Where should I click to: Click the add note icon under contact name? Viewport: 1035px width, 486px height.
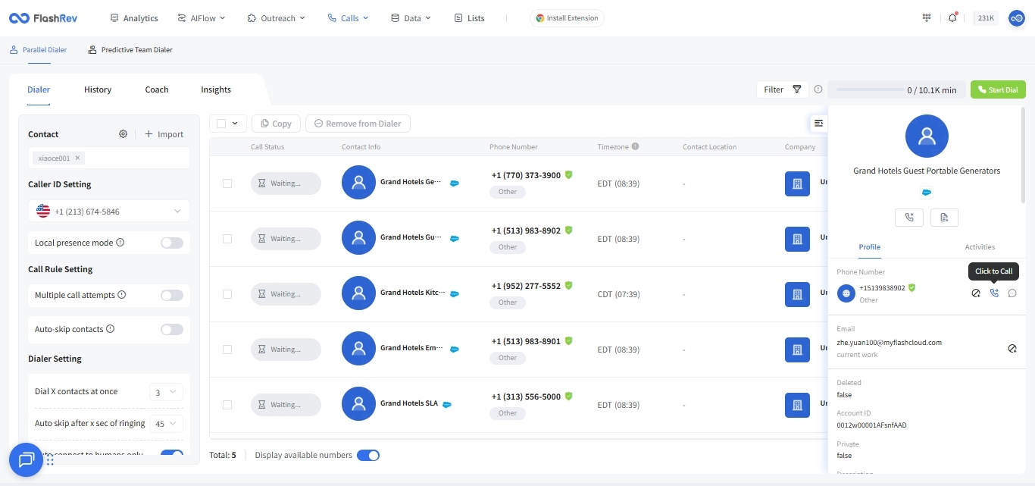click(944, 218)
